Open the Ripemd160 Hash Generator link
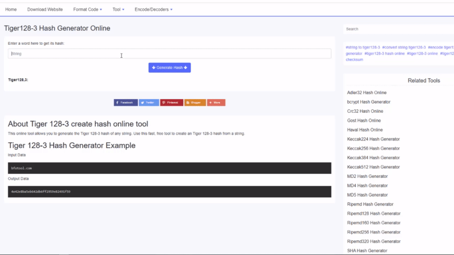Screen dimensions: 454x255 tap(373, 223)
